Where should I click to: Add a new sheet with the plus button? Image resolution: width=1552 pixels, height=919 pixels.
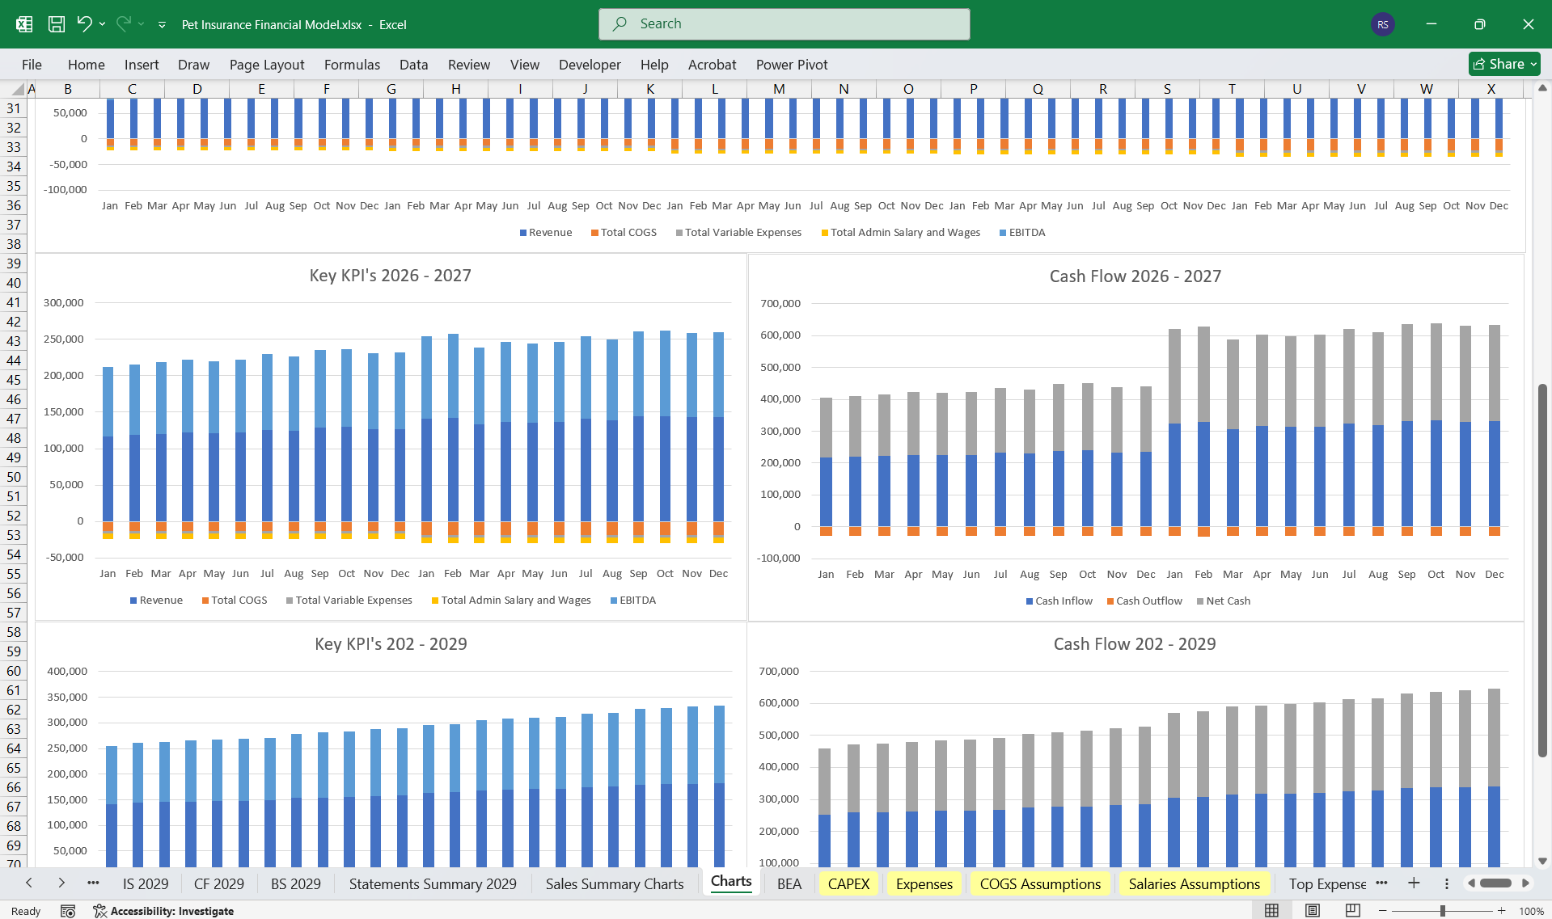1414,883
